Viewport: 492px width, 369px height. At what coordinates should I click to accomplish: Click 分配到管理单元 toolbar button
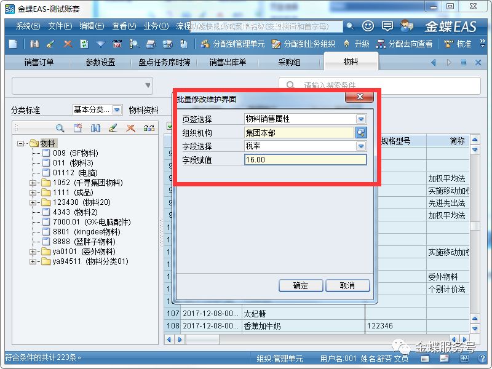click(232, 44)
